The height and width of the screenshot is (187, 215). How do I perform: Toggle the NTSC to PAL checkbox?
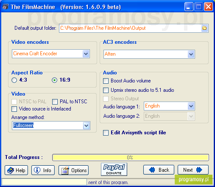14,102
